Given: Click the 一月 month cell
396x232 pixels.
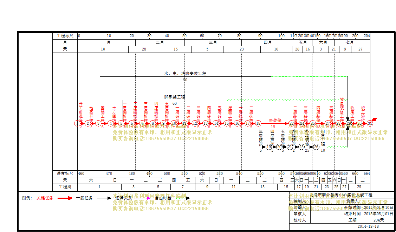Looking at the screenshot, I should point(106,42).
